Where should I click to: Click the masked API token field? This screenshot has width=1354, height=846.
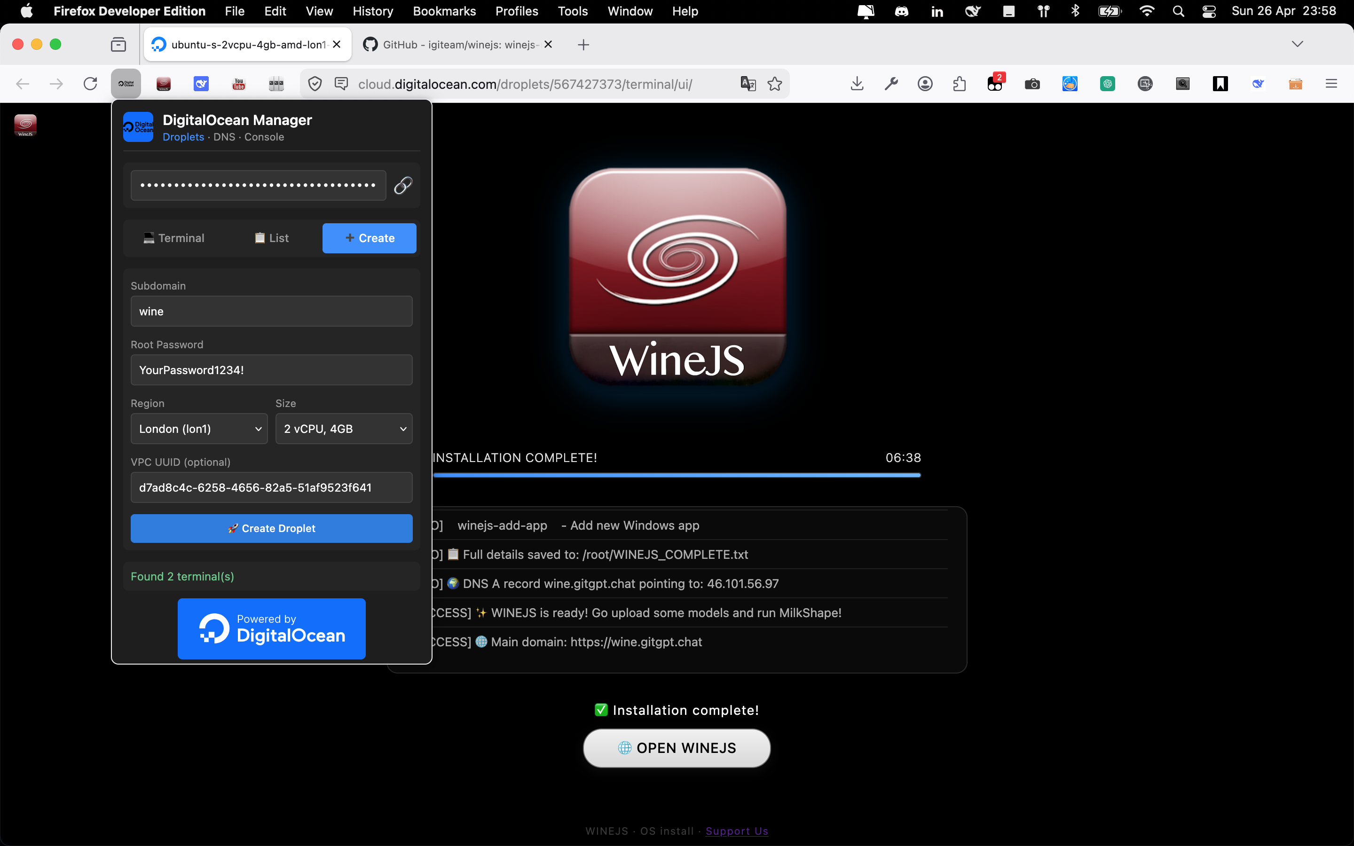coord(258,185)
